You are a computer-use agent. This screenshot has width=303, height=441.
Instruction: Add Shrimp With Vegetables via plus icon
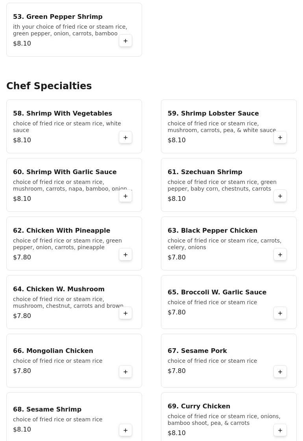point(125,138)
